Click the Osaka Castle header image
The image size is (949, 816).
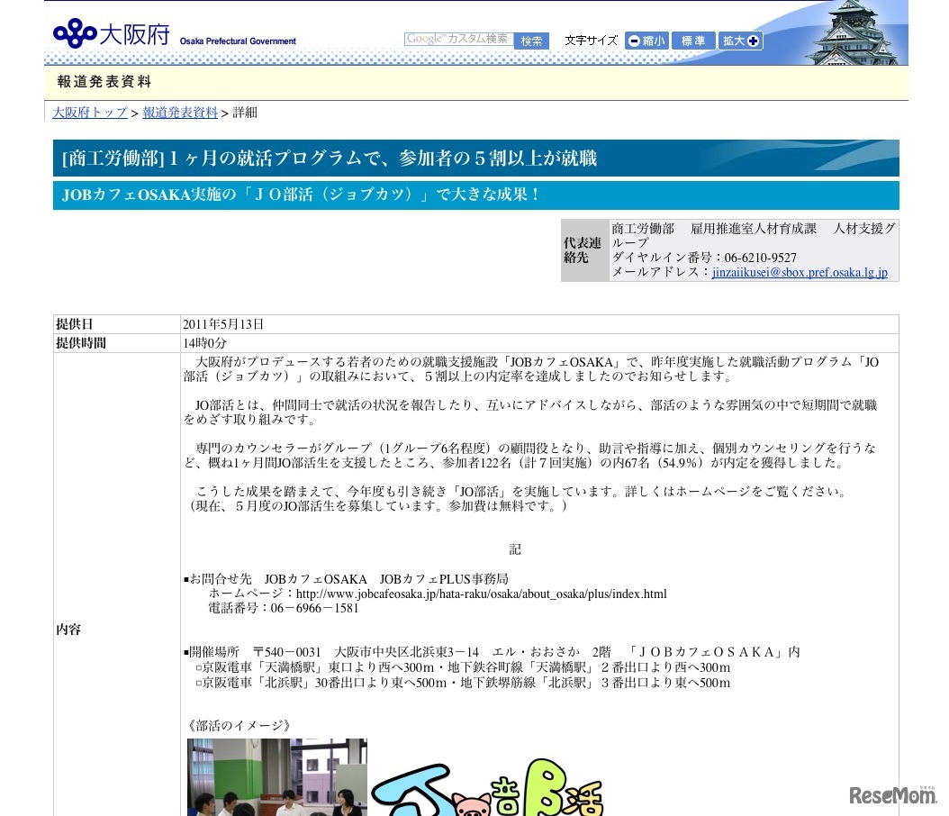854,33
